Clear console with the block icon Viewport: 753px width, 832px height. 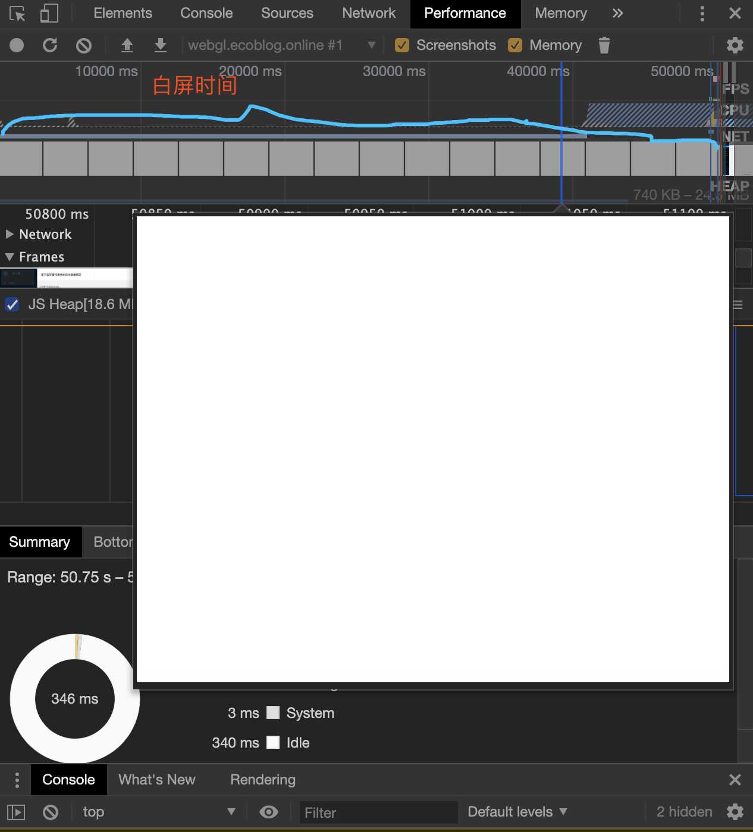[51, 812]
